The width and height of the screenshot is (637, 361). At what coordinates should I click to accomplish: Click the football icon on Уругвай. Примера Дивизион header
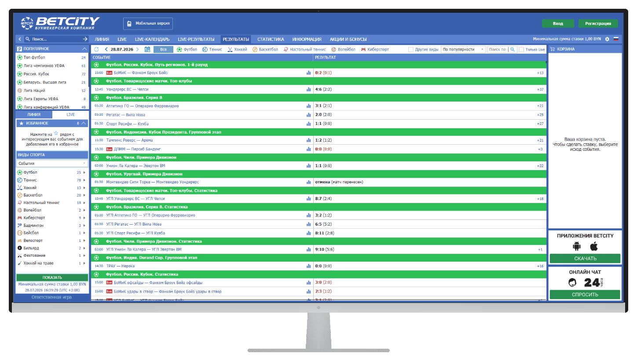point(96,174)
